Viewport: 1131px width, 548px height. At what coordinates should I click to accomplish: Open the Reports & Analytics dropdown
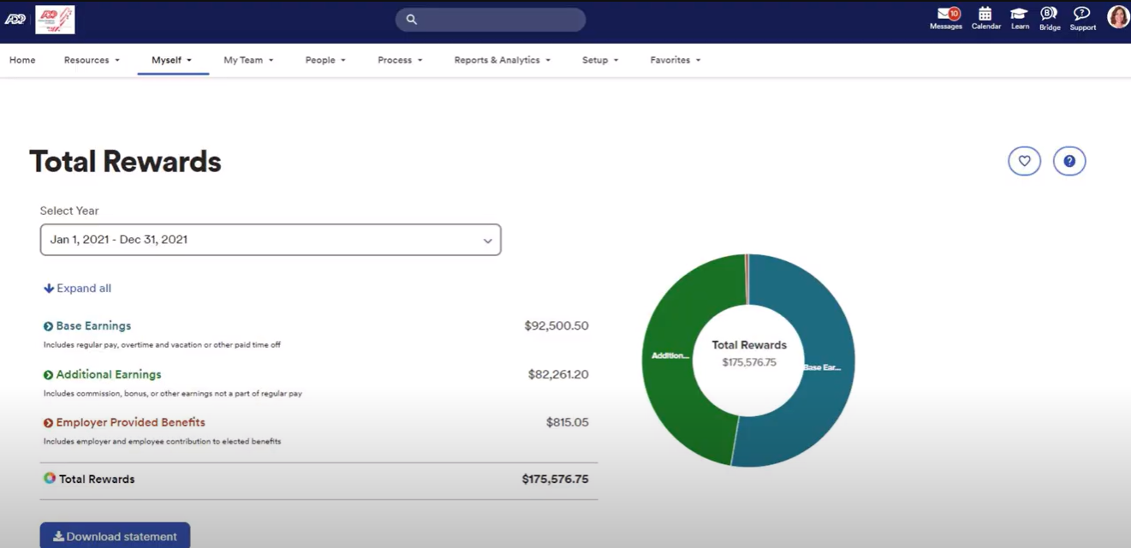[502, 60]
